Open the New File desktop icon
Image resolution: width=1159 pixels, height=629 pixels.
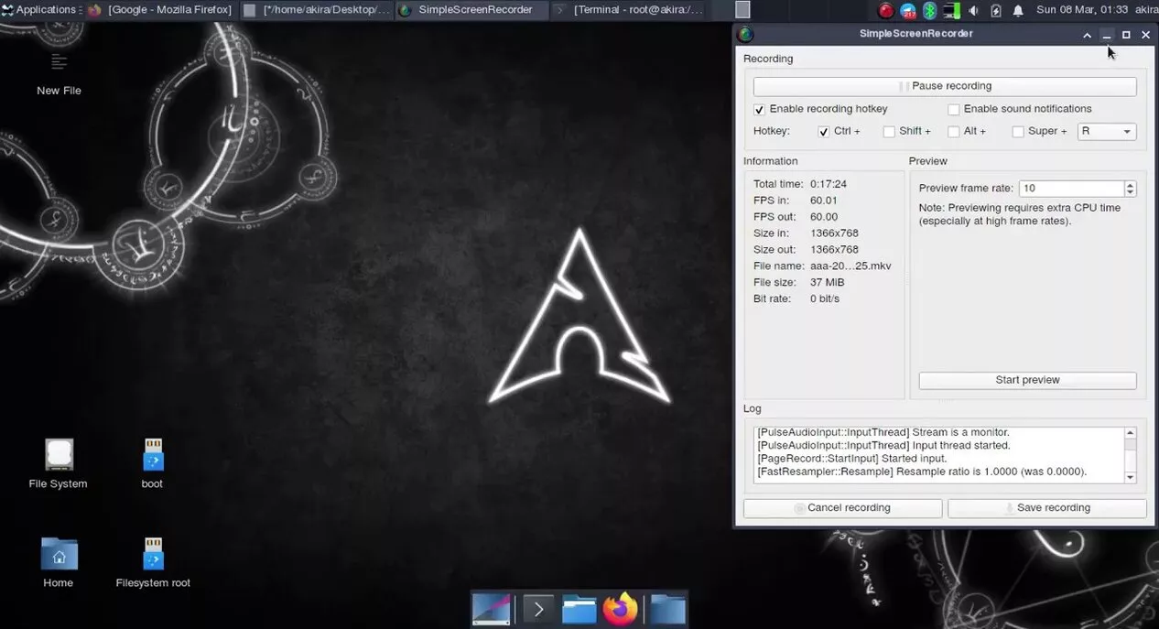[x=60, y=73]
